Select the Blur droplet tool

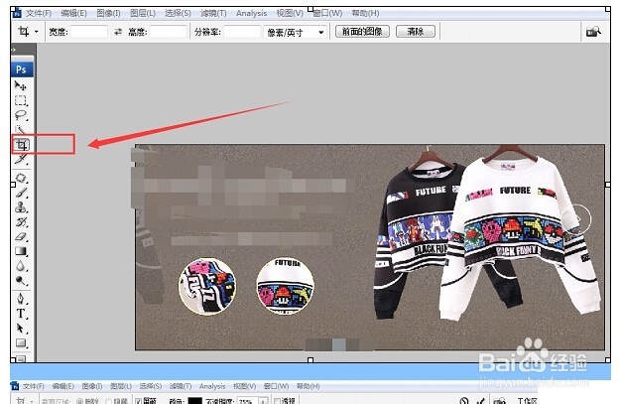pyautogui.click(x=20, y=266)
